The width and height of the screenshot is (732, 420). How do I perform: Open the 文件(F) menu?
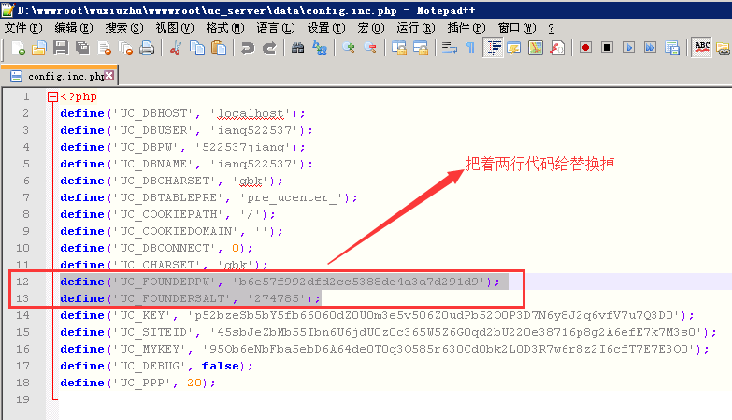23,28
